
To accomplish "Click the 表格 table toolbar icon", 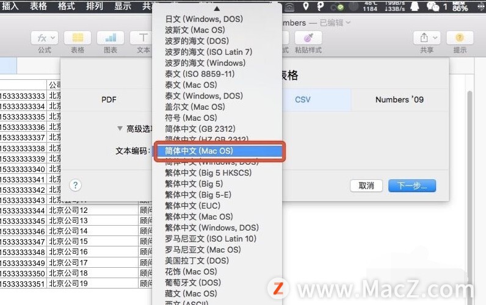I will [78, 38].
